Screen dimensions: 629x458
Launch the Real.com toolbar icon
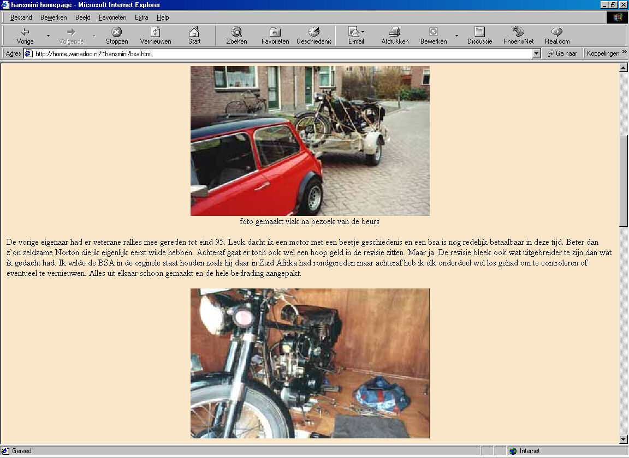pyautogui.click(x=557, y=32)
